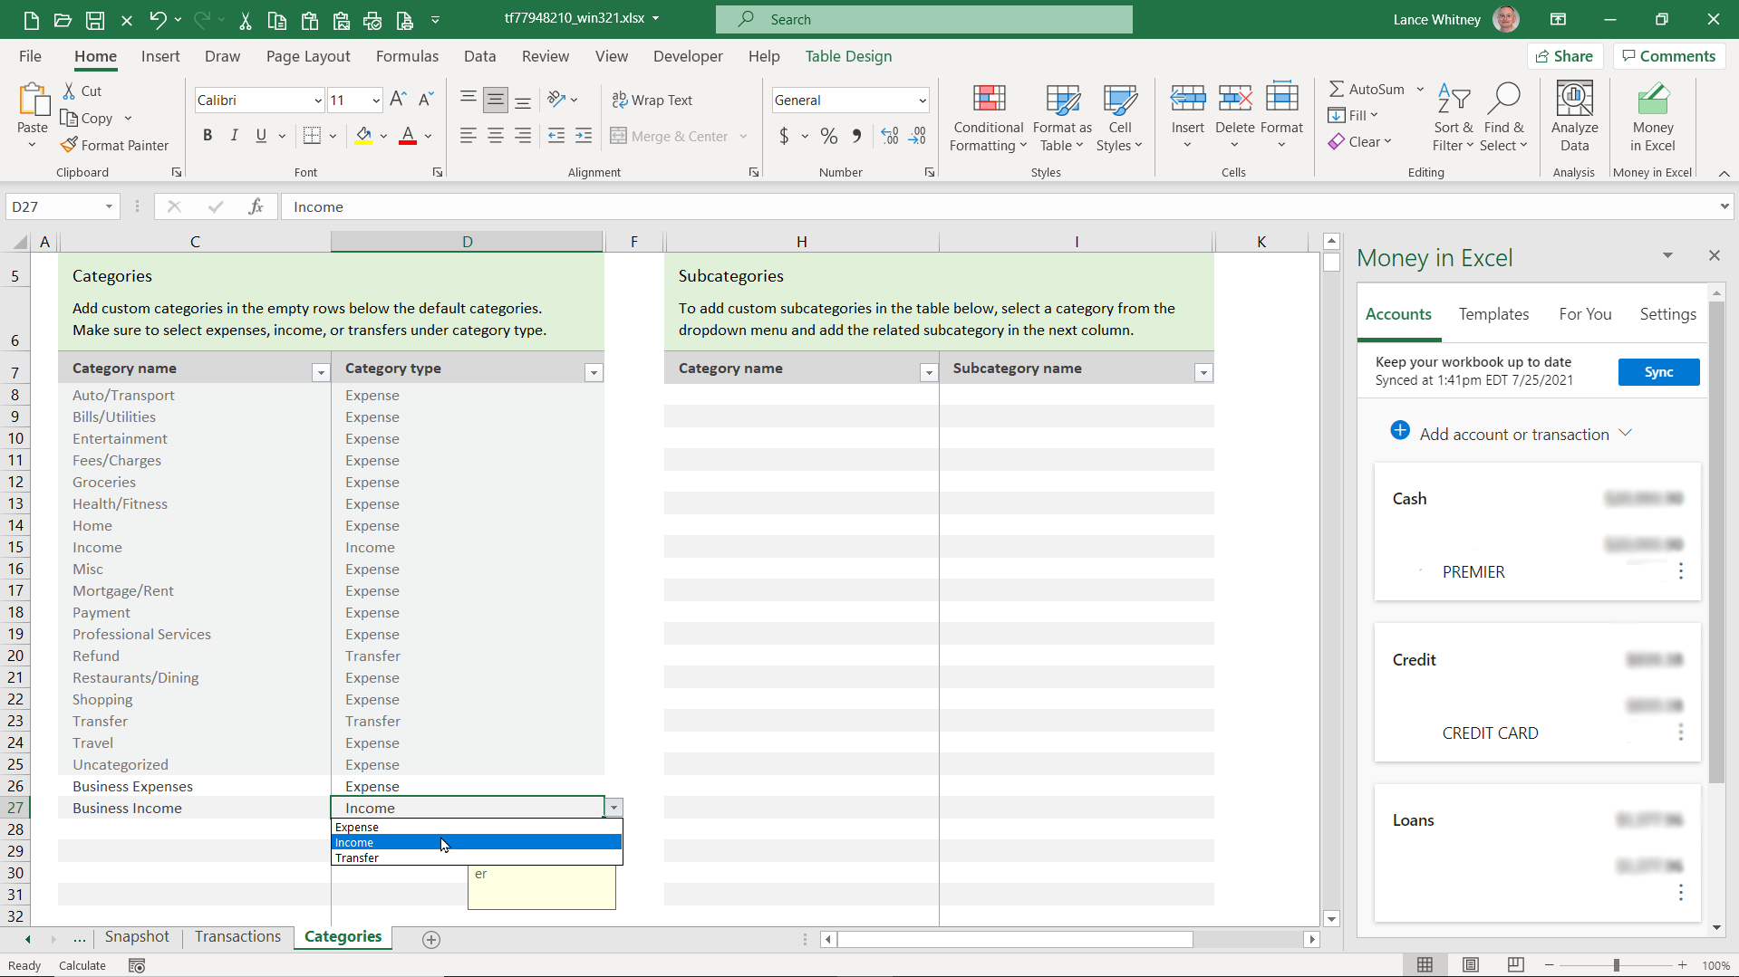Switch to Page Layout view in status bar
Viewport: 1739px width, 977px height.
click(x=1470, y=964)
